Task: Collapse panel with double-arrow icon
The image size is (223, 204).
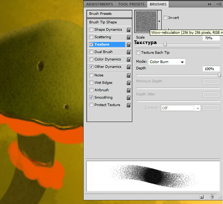Action: click(x=210, y=4)
